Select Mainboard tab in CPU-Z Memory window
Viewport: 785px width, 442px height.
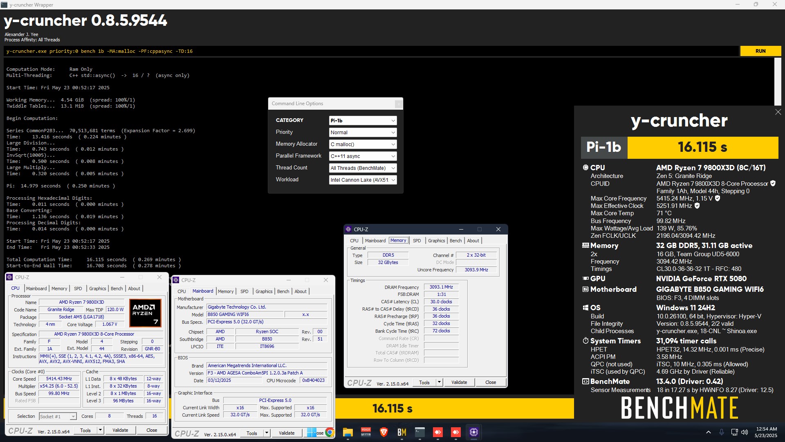[375, 241]
